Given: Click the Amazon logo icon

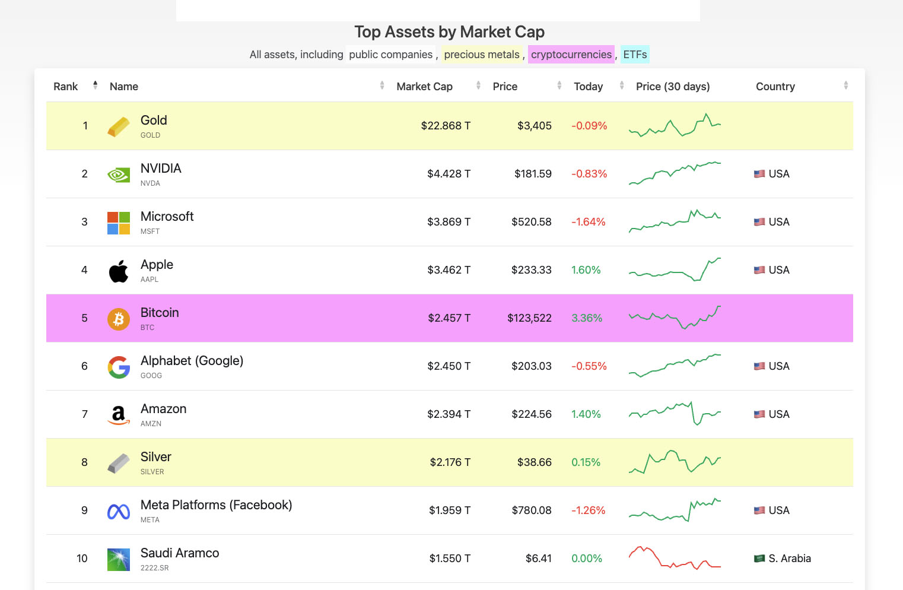Looking at the screenshot, I should pos(119,415).
